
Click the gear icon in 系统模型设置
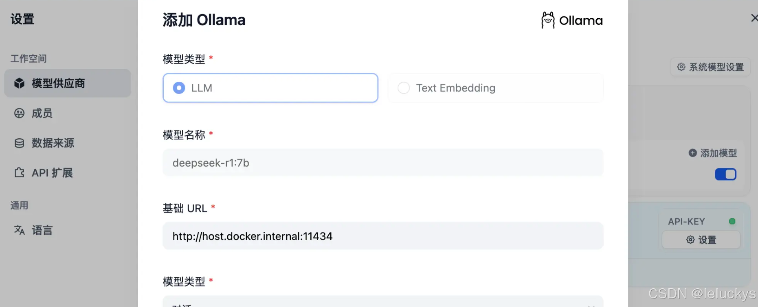(x=681, y=67)
